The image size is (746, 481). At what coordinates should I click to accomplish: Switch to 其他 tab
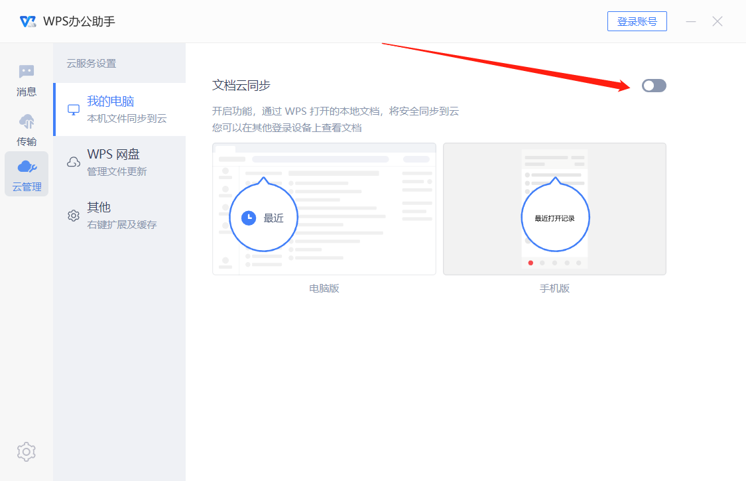pyautogui.click(x=121, y=215)
